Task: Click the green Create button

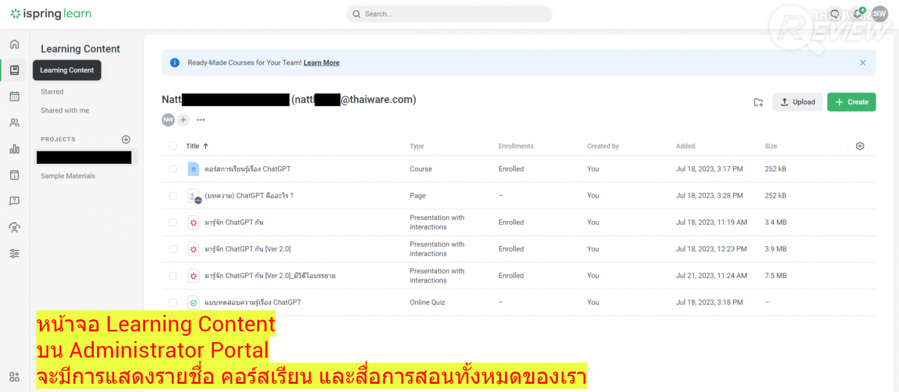Action: [x=851, y=102]
